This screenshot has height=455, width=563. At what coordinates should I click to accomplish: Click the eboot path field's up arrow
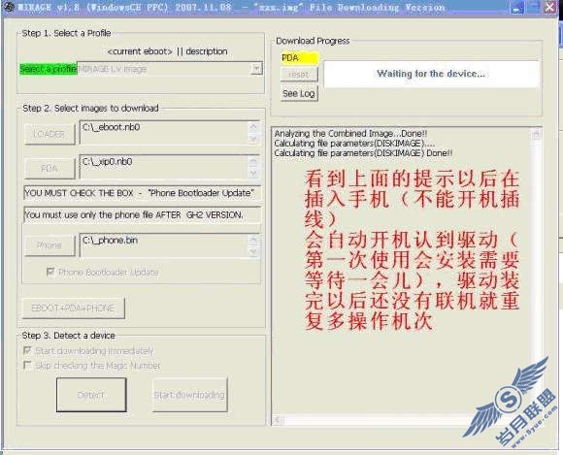tap(253, 127)
